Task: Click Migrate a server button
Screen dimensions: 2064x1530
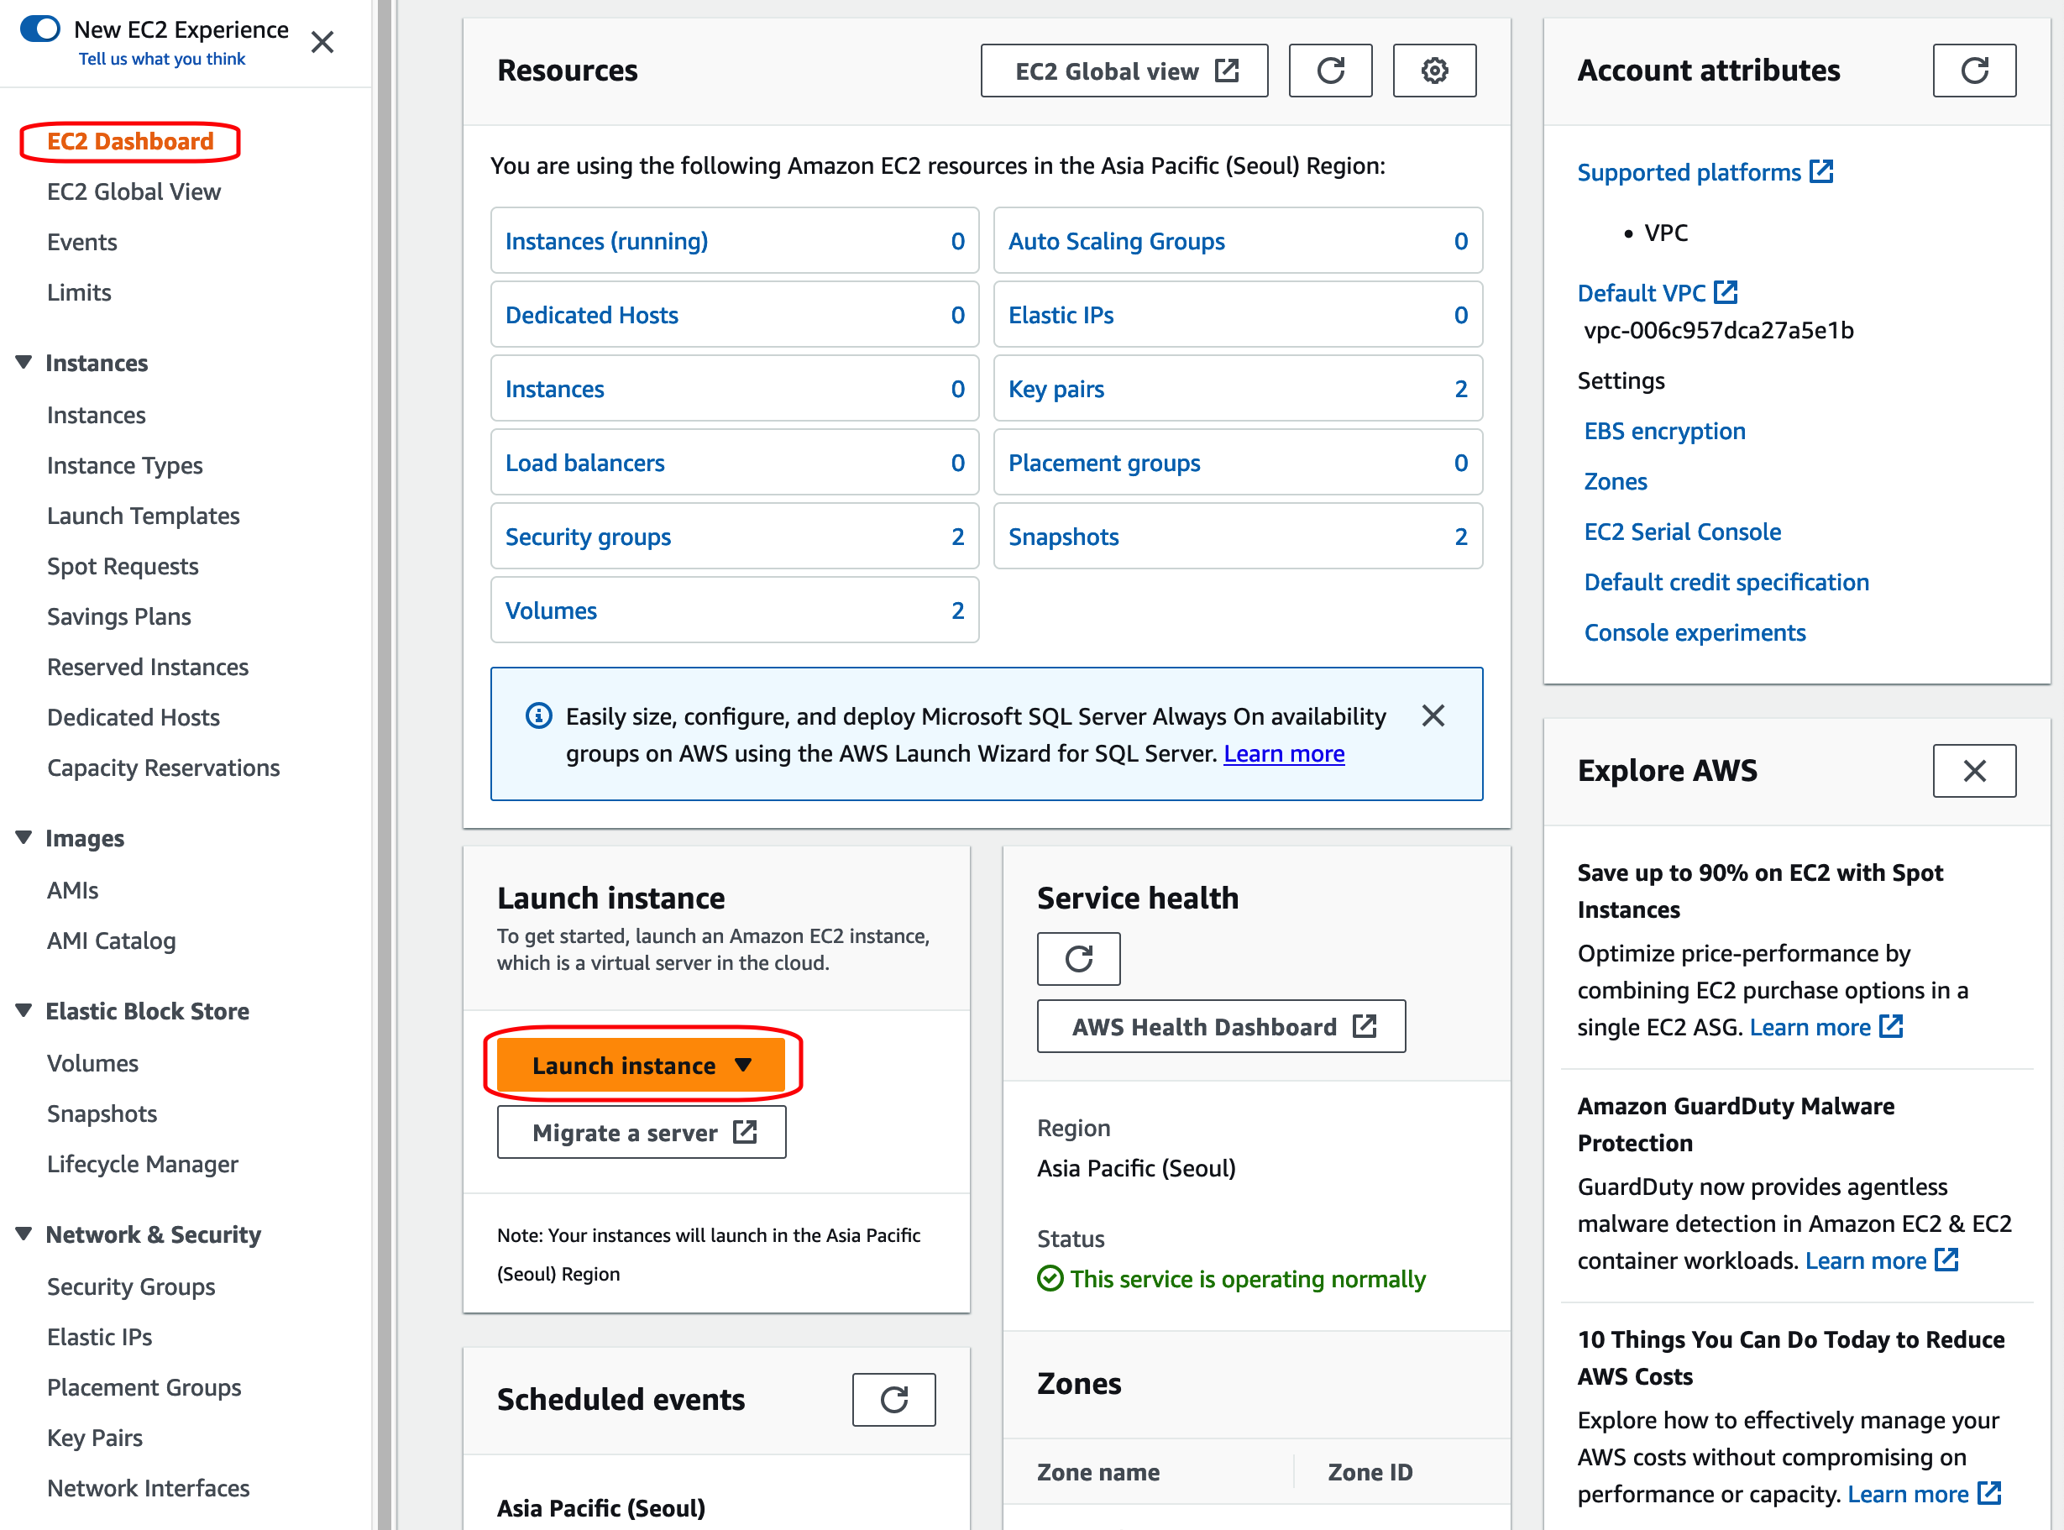Action: (641, 1133)
